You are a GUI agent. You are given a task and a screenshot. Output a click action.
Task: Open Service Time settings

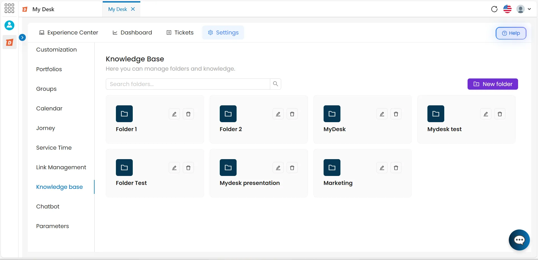point(54,148)
